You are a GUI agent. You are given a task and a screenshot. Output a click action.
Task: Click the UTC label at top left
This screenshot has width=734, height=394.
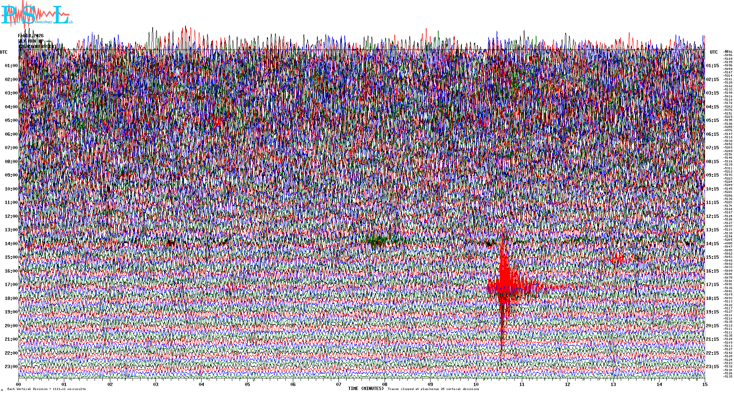pyautogui.click(x=4, y=52)
